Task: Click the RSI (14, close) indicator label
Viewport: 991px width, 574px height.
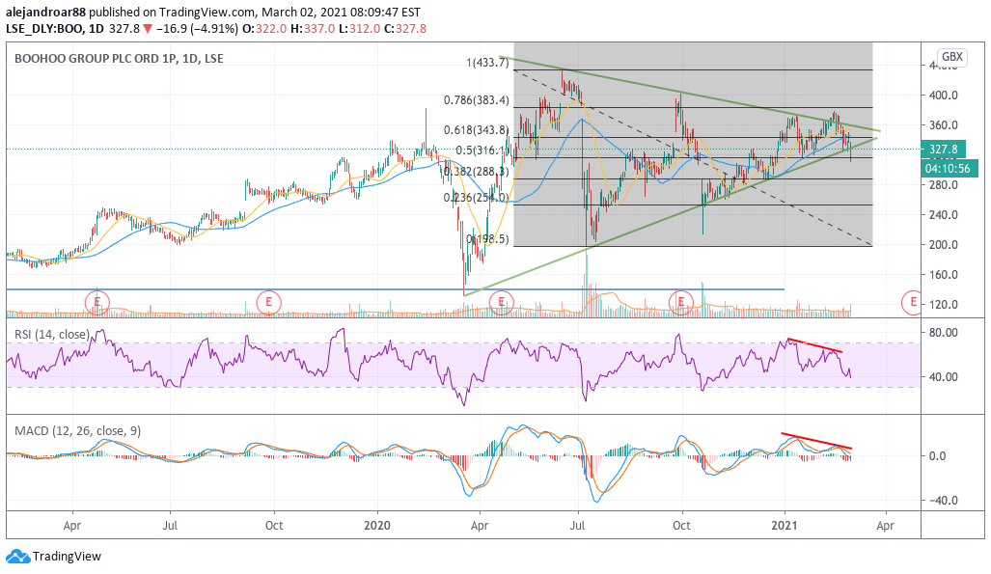Action: [x=52, y=335]
